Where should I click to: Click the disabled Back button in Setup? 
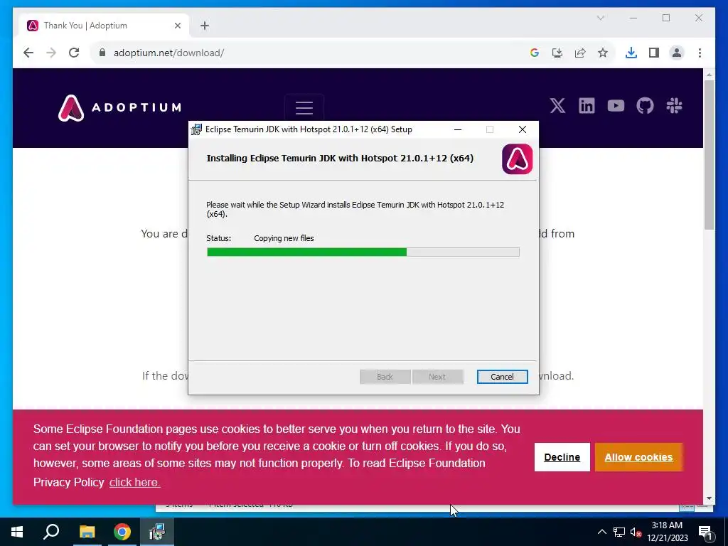pos(385,377)
